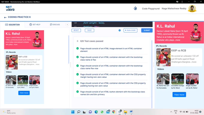Open taskbar Search icon
The width and height of the screenshot is (204, 115).
79,112
